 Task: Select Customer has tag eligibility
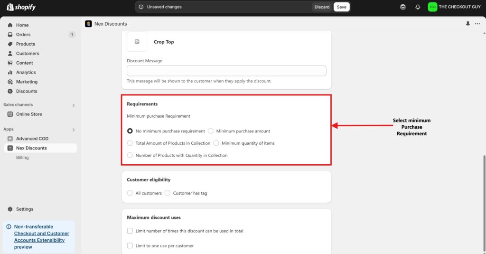tap(168, 193)
